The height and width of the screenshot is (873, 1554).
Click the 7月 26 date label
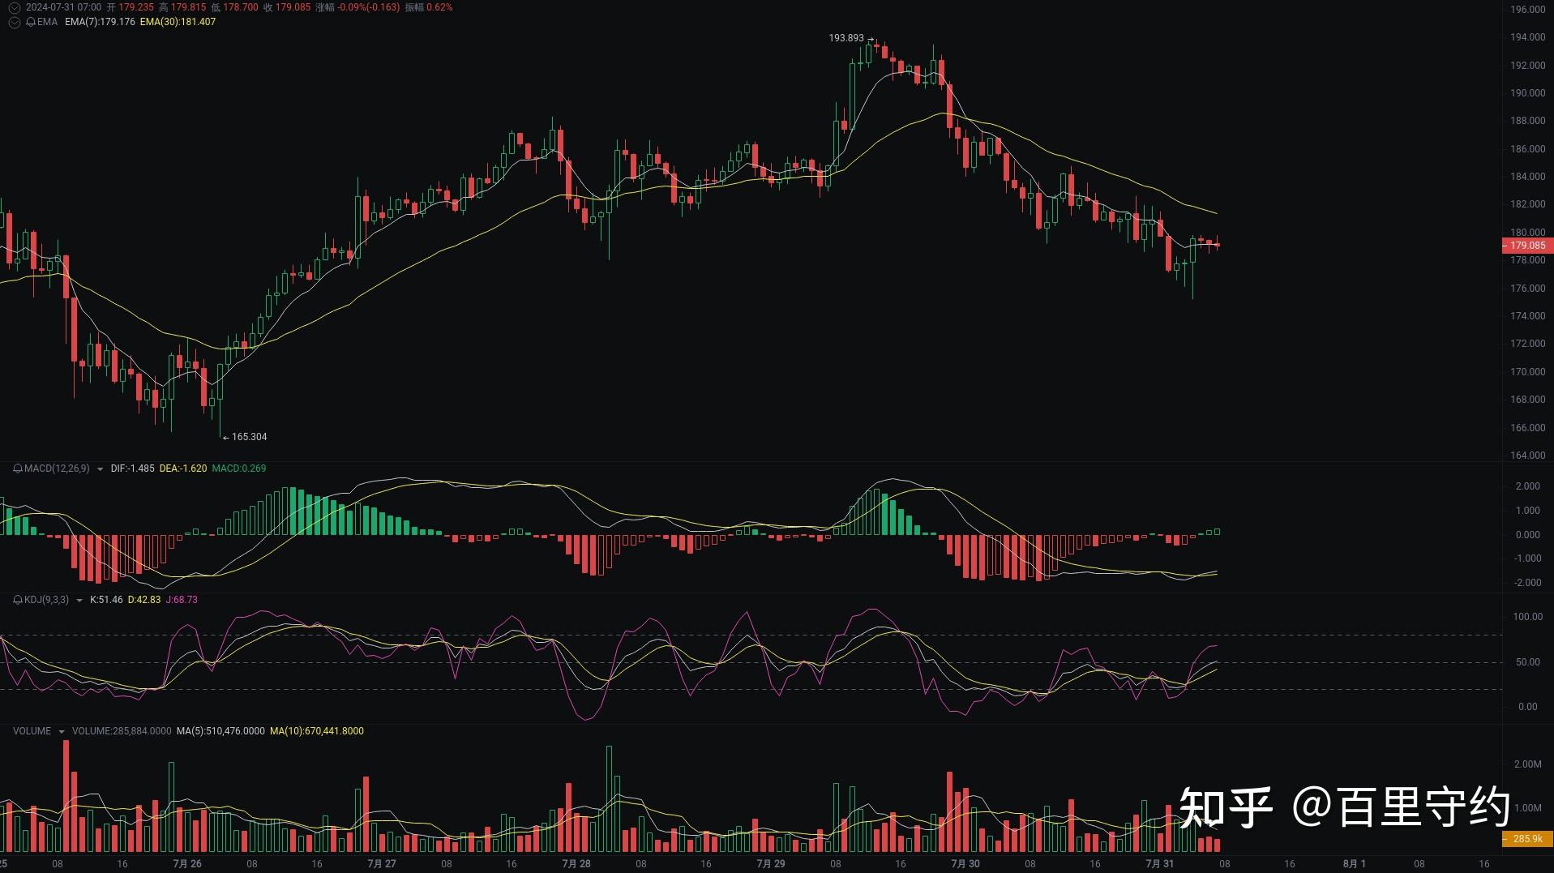coord(187,864)
